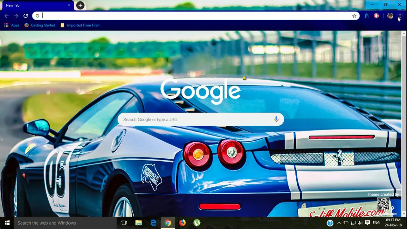
Task: Start voice search with the microphone
Action: (276, 119)
